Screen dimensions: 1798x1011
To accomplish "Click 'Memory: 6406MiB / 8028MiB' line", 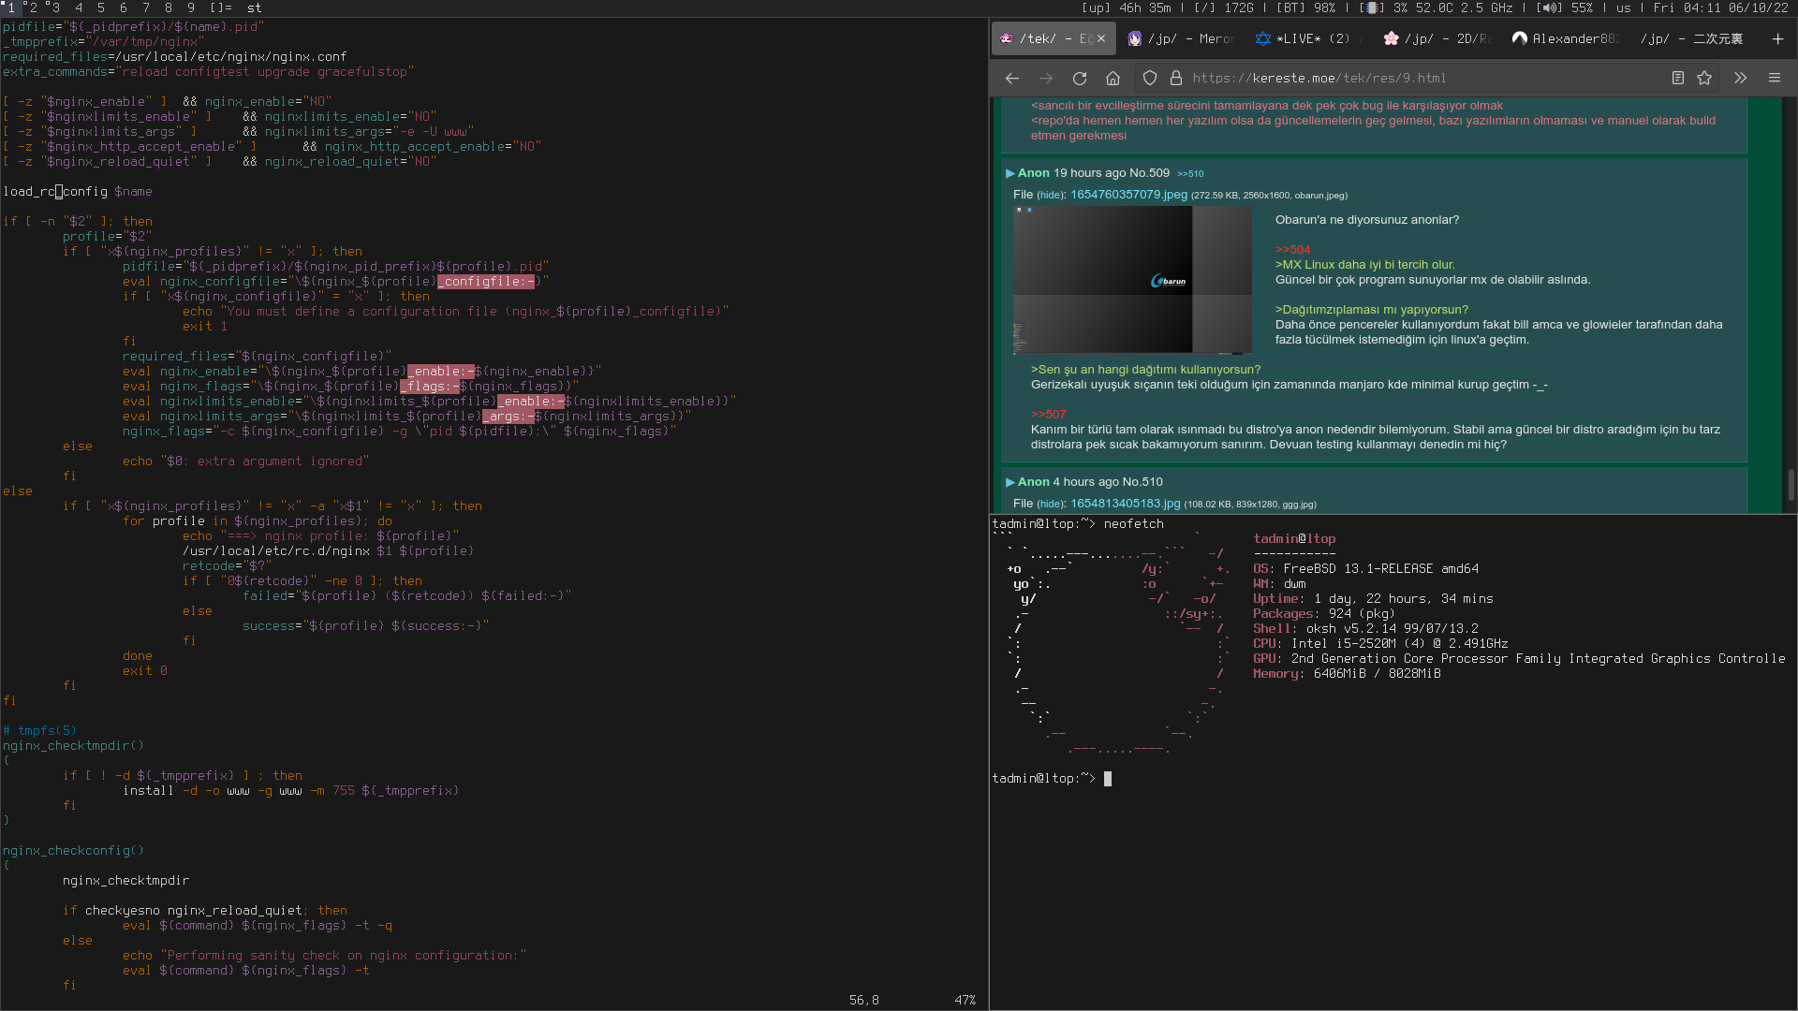I will pyautogui.click(x=1348, y=674).
